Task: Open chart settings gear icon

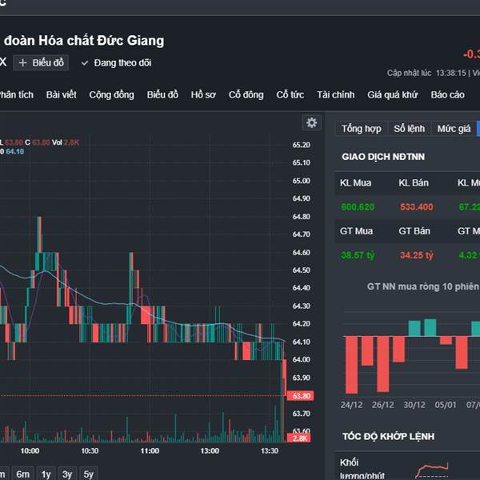Action: pos(311,122)
